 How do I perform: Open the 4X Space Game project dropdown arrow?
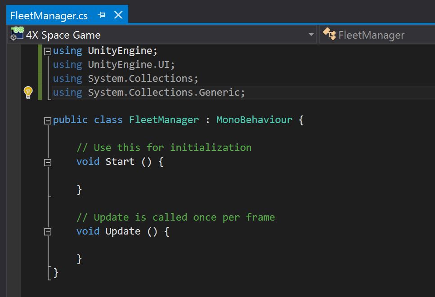click(311, 35)
